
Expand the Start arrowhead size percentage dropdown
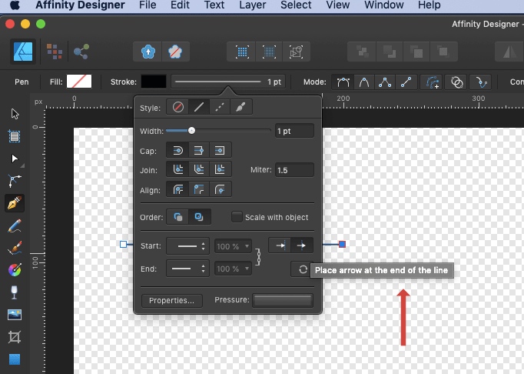[x=232, y=246]
